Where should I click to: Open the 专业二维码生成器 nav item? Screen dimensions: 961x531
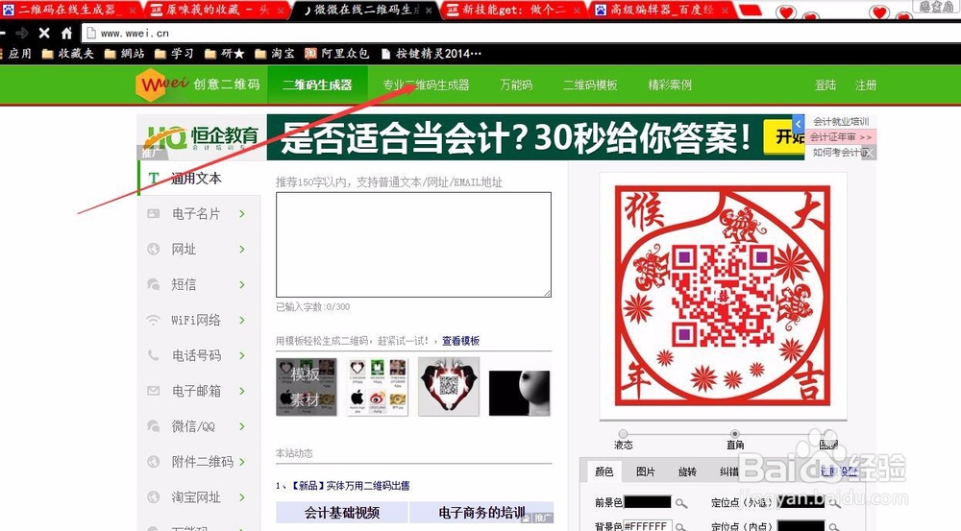pyautogui.click(x=426, y=85)
